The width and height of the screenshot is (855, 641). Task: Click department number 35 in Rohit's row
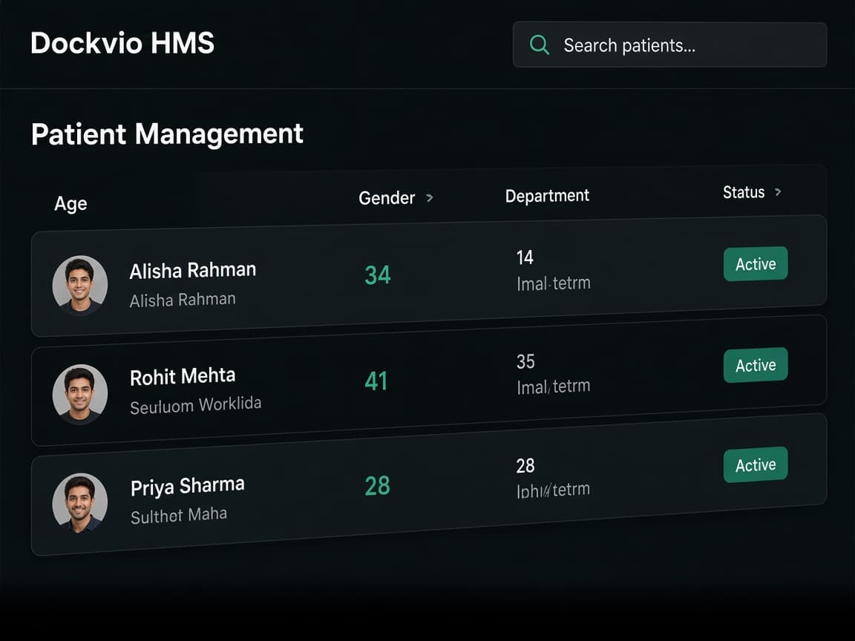pyautogui.click(x=525, y=361)
